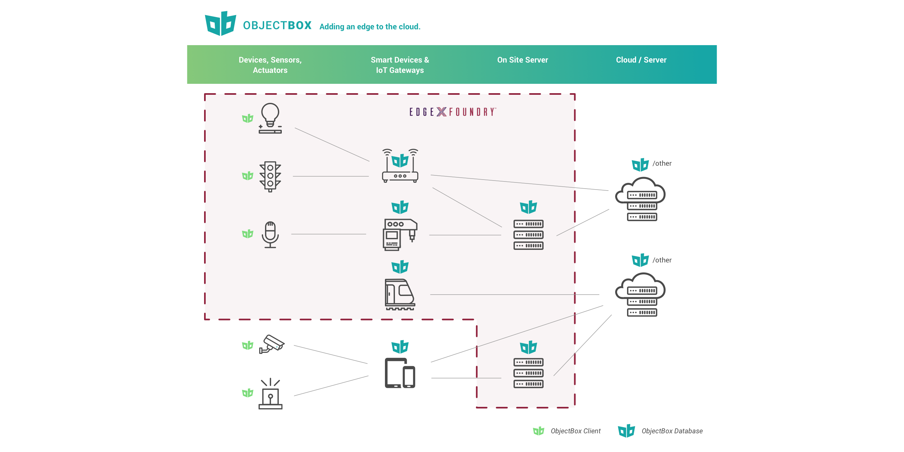The width and height of the screenshot is (904, 452).
Task: Click the microphone sensor icon
Action: [270, 234]
